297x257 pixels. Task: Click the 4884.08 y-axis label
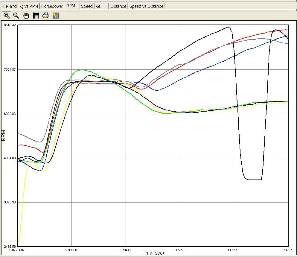[x=10, y=158]
